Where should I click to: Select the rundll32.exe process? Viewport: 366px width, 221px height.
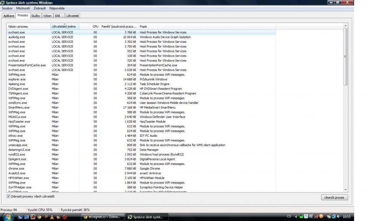click(141, 154)
